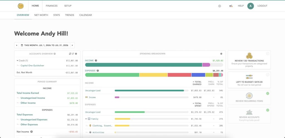Open the Uncategorized Income link
Screen dimensions: 285x138
tap(33, 98)
